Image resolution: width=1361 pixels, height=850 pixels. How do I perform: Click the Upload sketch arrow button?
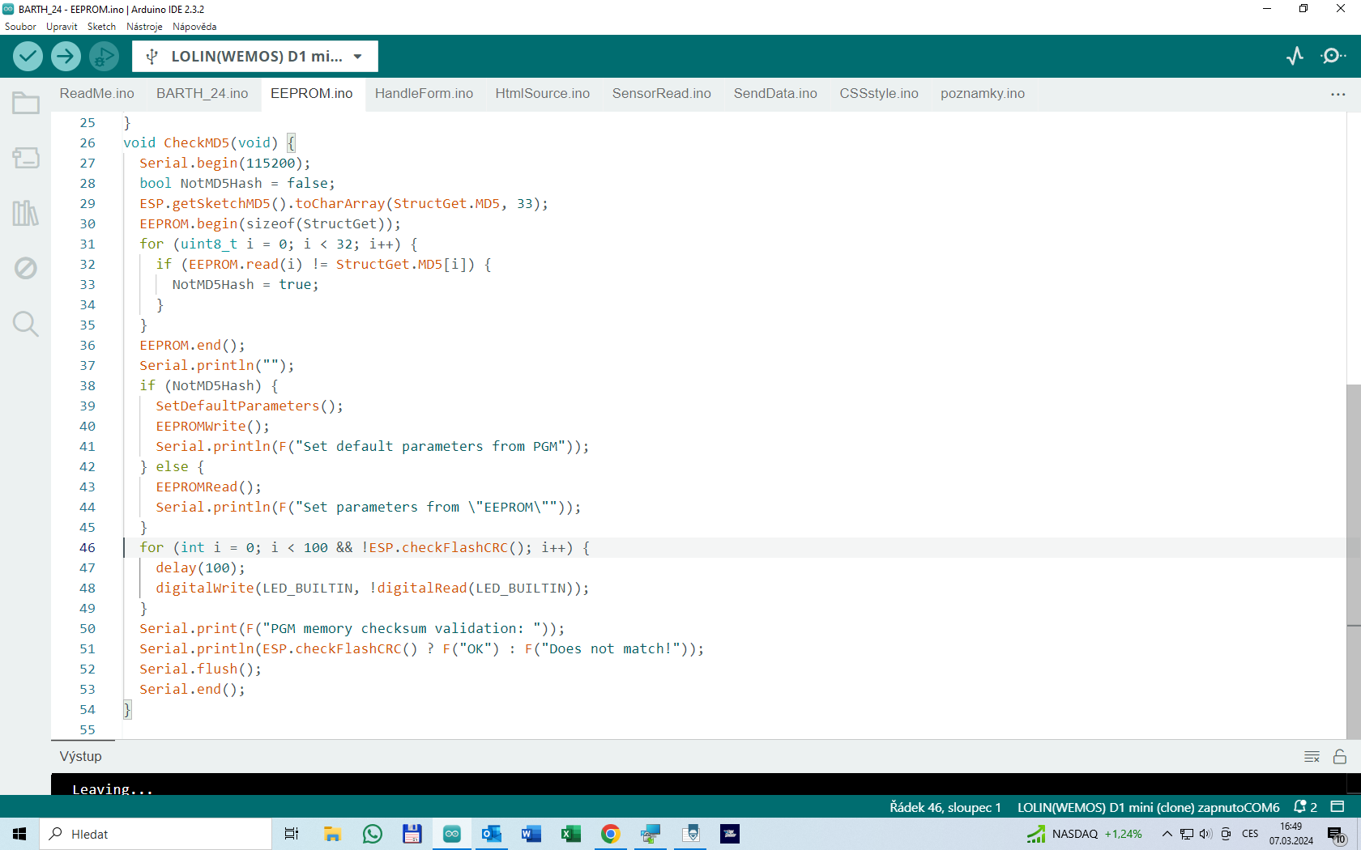[66, 56]
